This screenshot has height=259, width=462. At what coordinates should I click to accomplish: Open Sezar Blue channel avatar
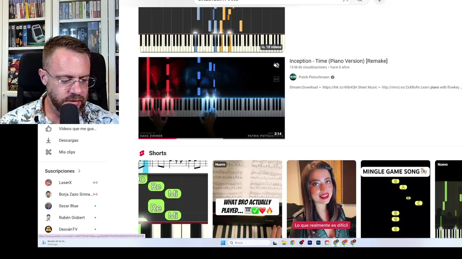click(48, 206)
